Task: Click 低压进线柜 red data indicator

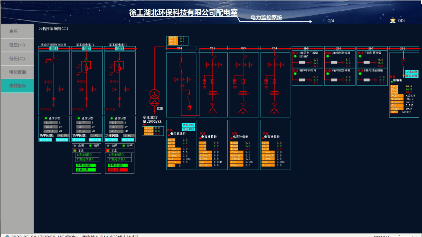Action: pos(169,135)
